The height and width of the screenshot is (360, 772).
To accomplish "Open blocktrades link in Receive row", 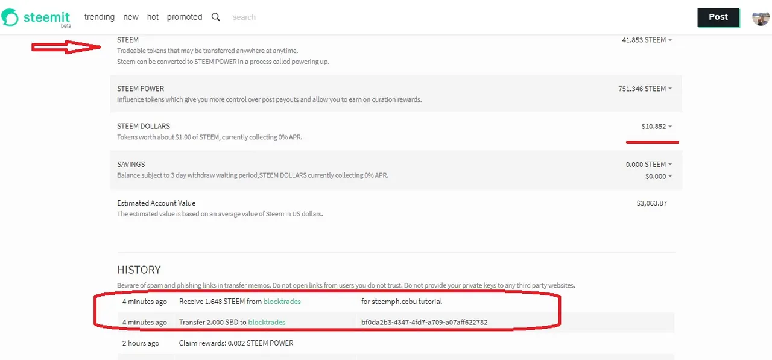I will click(x=282, y=301).
